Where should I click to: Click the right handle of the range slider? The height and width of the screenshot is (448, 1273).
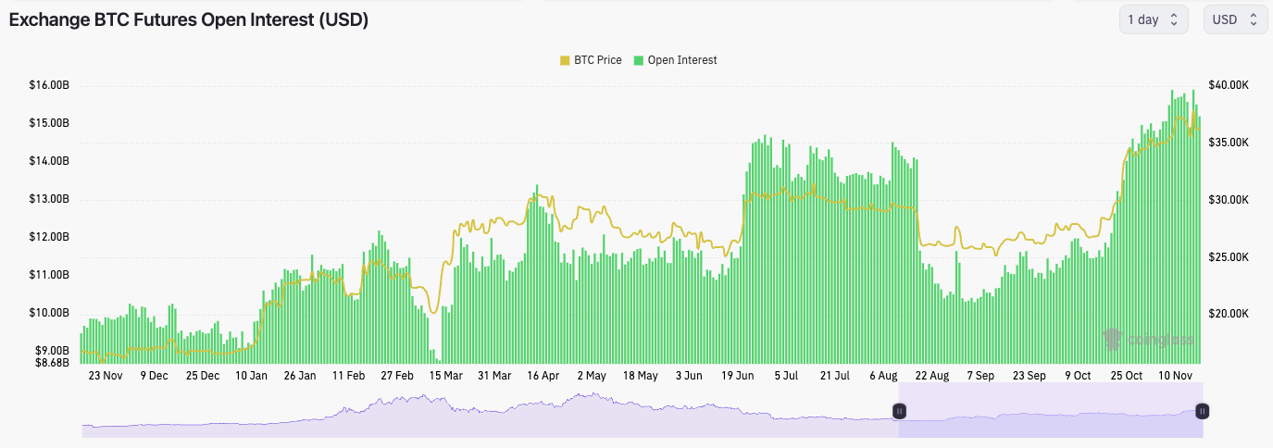(x=1202, y=411)
